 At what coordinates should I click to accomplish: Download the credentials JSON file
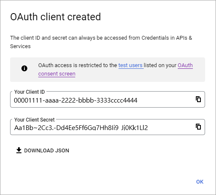(x=42, y=150)
